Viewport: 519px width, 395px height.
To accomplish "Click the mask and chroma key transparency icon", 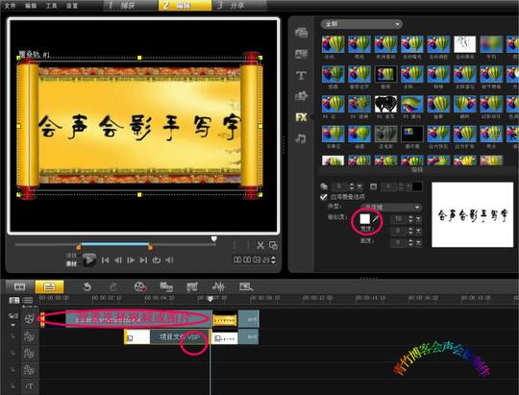I will [324, 186].
